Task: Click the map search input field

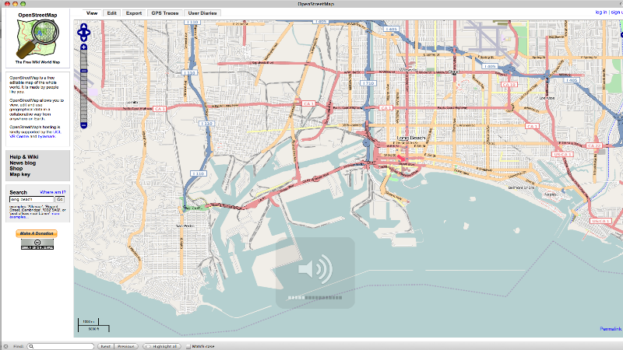Action: click(x=31, y=200)
